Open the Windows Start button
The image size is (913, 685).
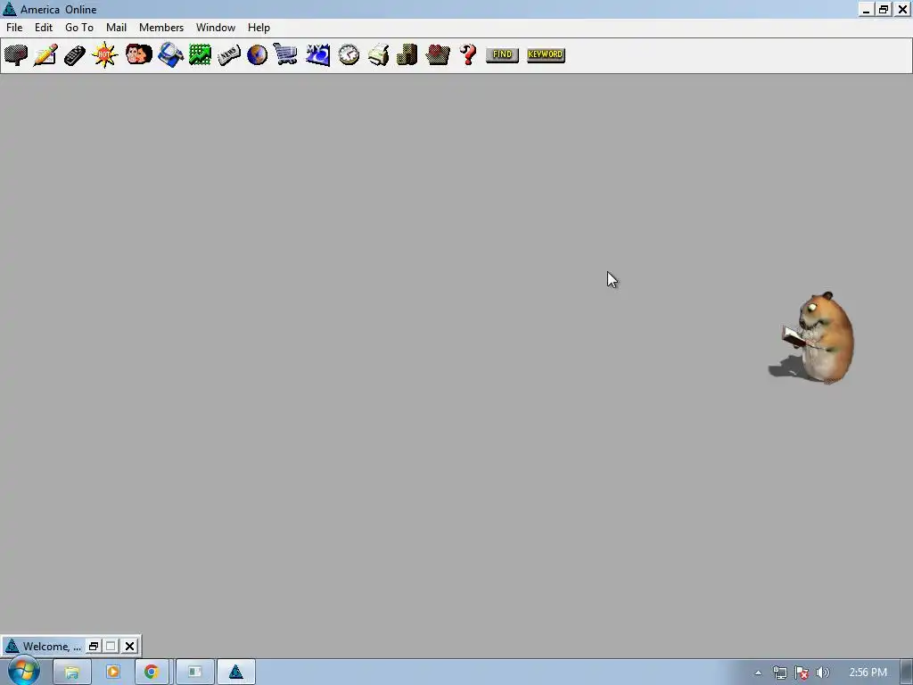click(23, 672)
